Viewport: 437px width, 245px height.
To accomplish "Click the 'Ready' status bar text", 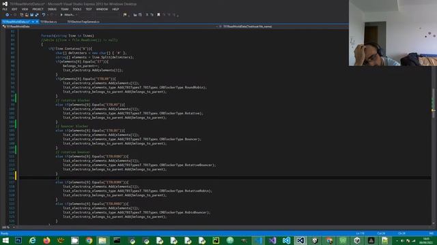I will tap(5, 233).
